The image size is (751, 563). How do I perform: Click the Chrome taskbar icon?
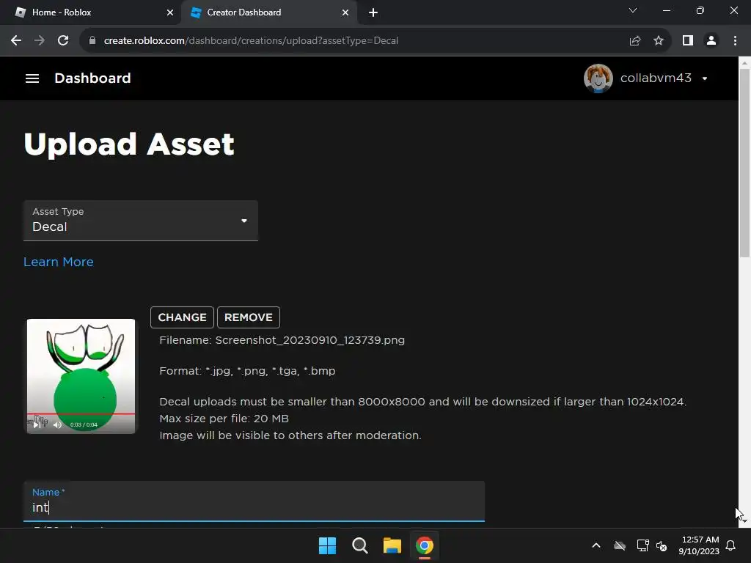click(x=425, y=545)
